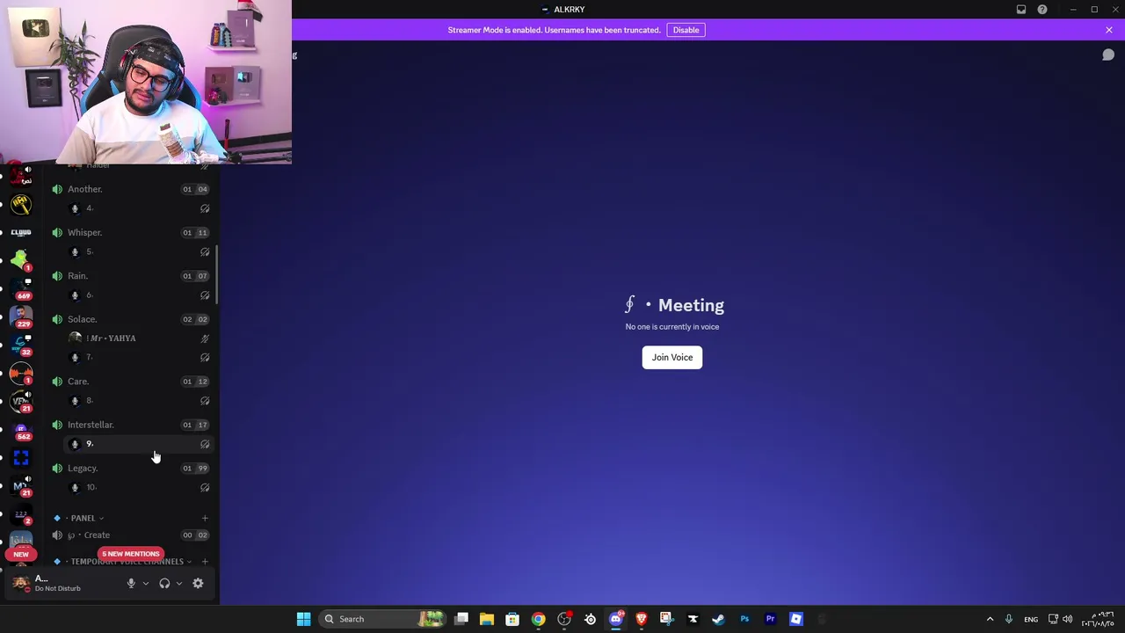
Task: Open output device options arrow
Action: point(179,583)
